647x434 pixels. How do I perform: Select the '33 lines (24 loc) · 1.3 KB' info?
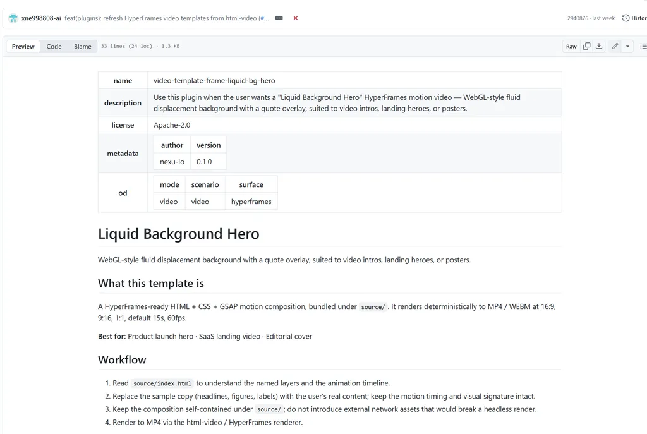point(140,46)
